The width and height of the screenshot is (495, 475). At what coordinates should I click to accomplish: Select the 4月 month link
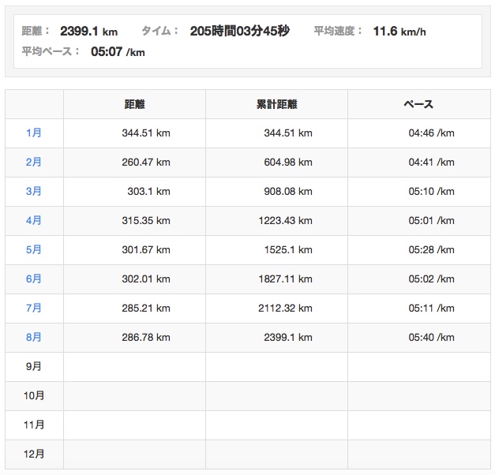34,221
